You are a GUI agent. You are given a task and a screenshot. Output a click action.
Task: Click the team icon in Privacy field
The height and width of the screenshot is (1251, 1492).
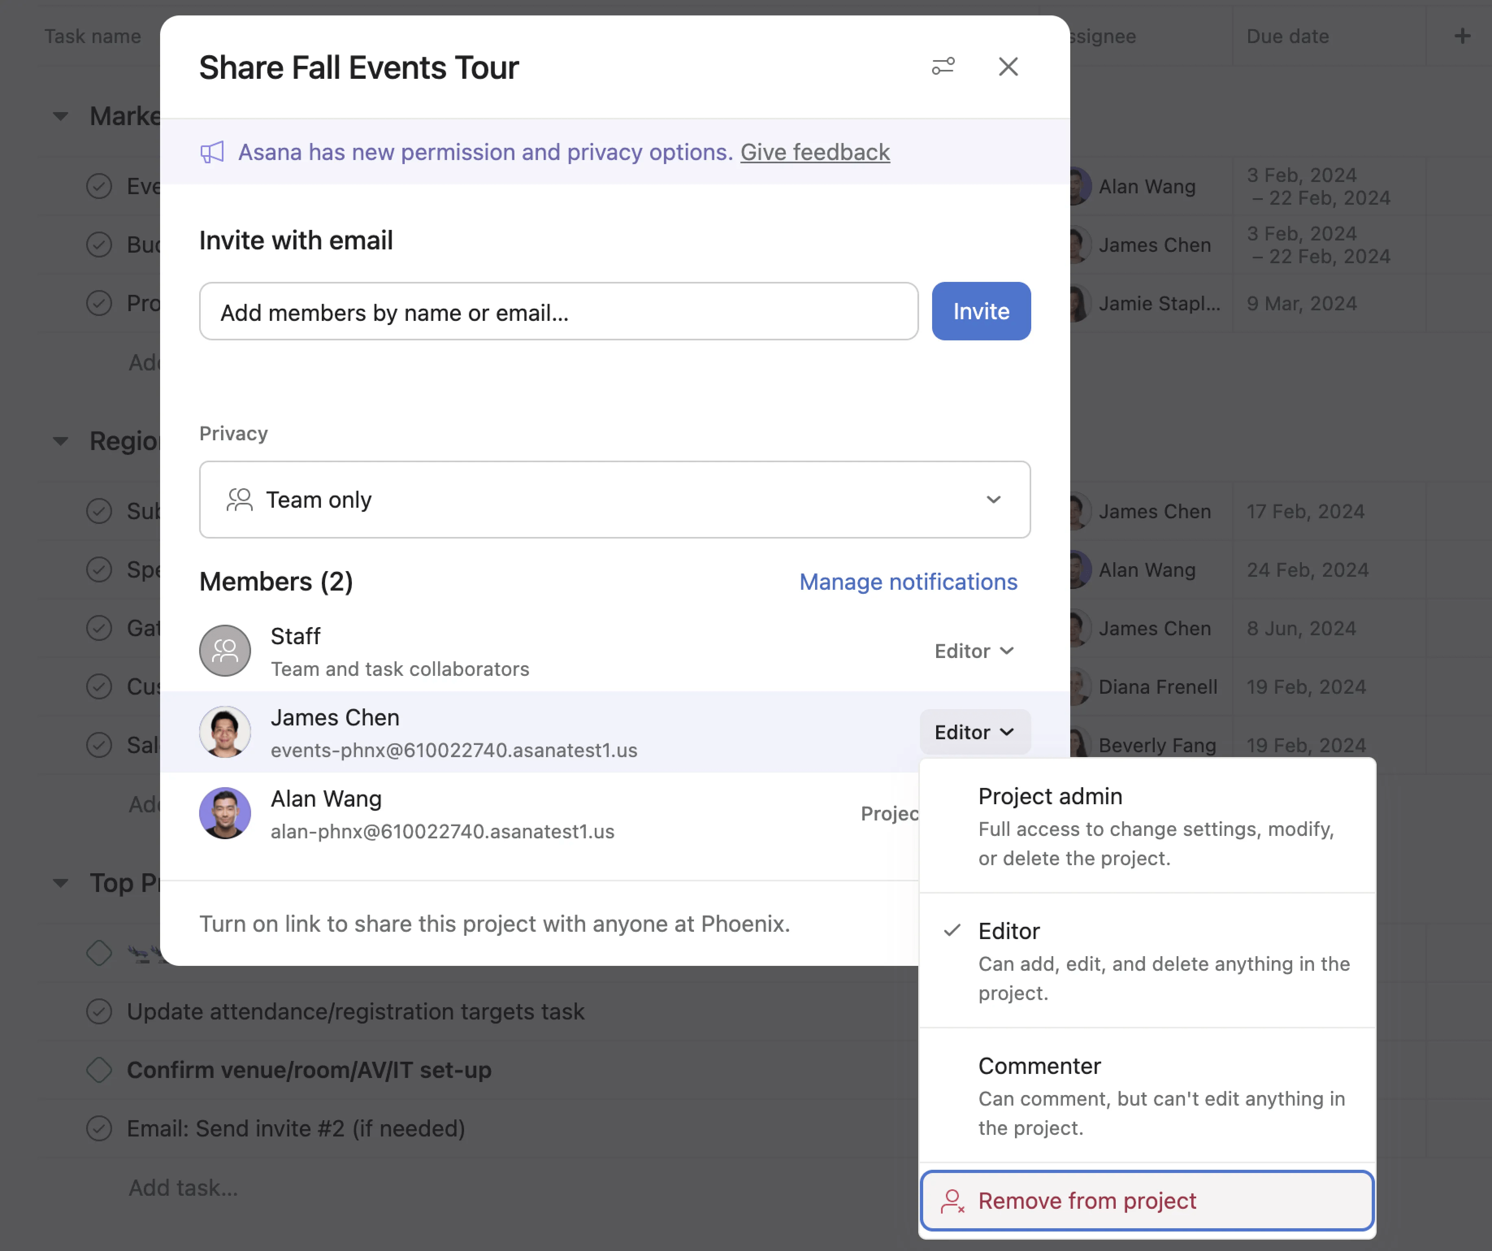tap(239, 500)
